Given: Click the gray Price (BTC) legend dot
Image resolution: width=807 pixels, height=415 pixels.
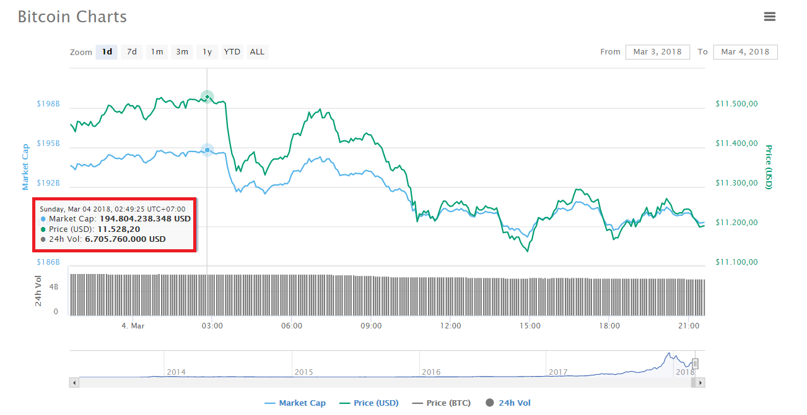Looking at the screenshot, I should (418, 403).
